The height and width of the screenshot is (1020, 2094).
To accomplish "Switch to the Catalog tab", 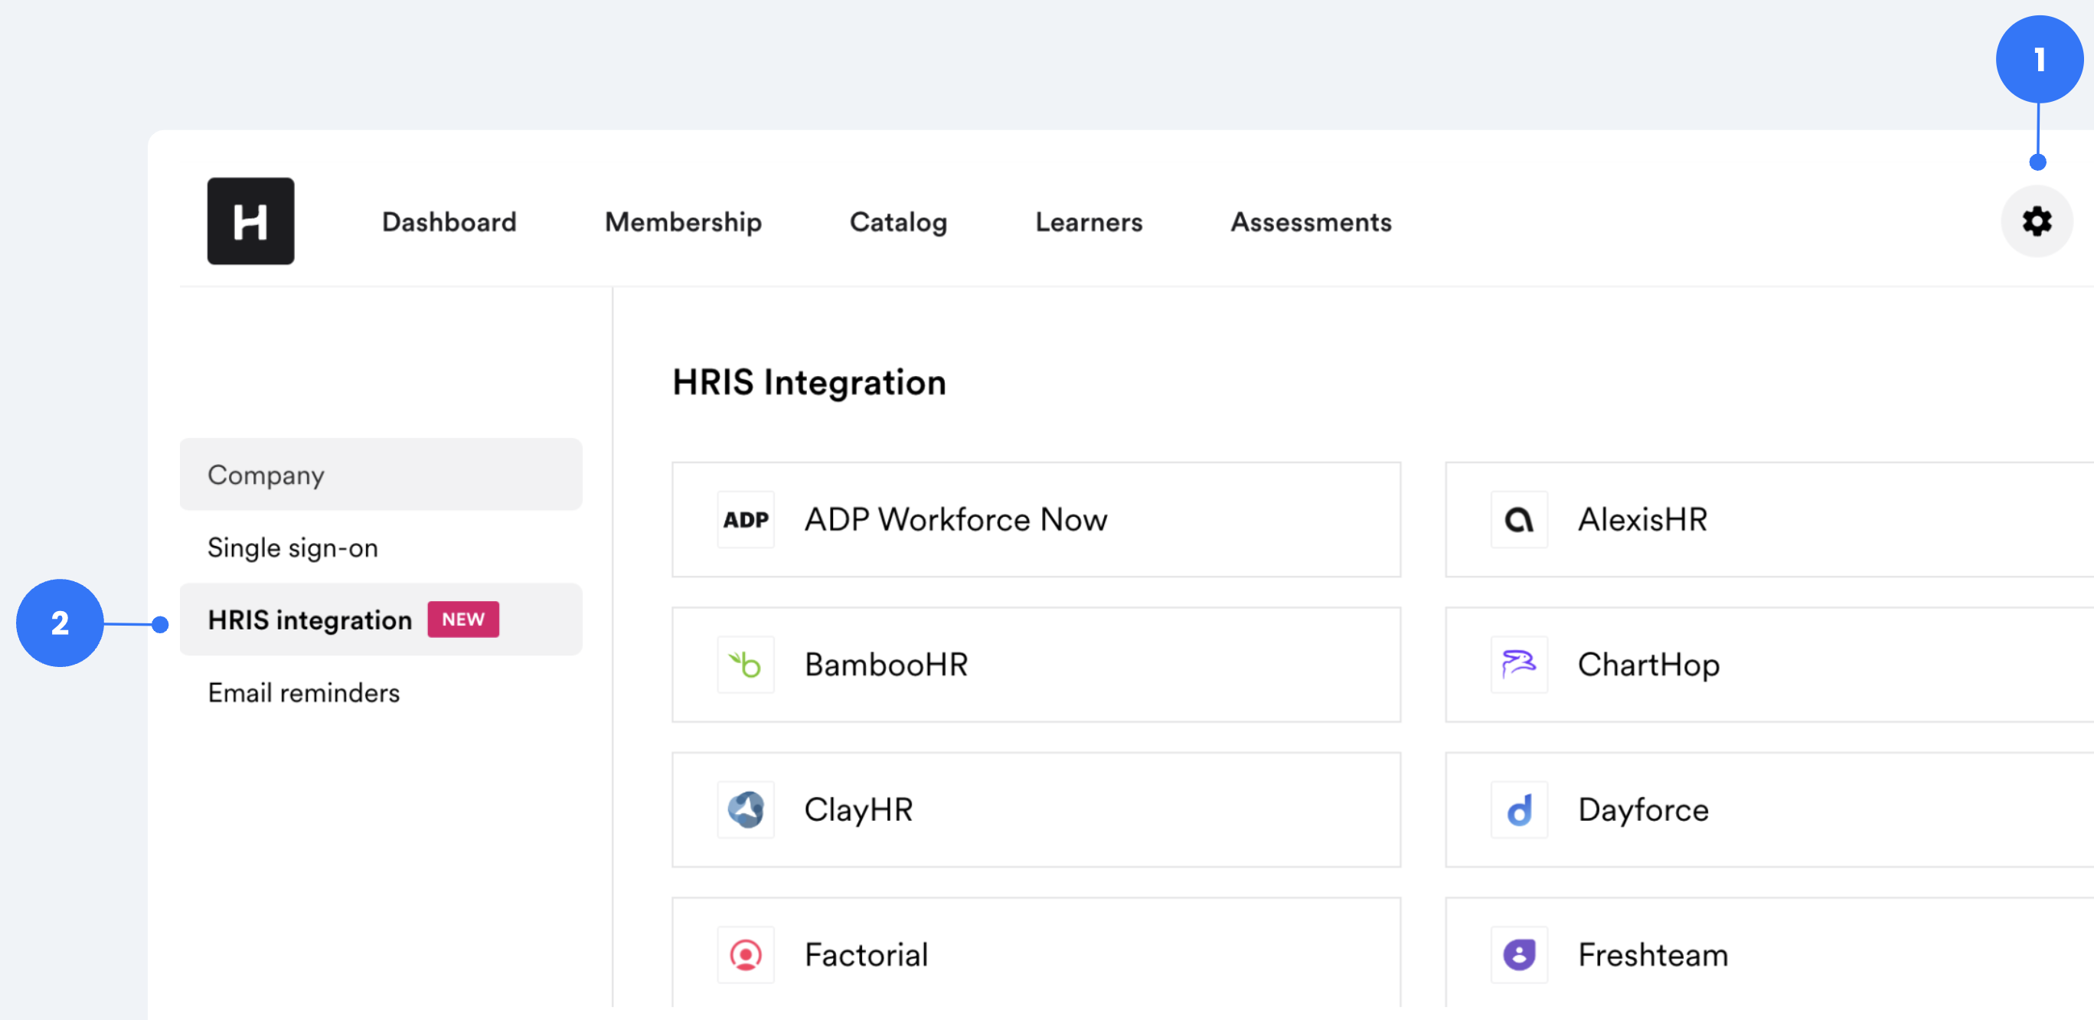I will tap(898, 222).
